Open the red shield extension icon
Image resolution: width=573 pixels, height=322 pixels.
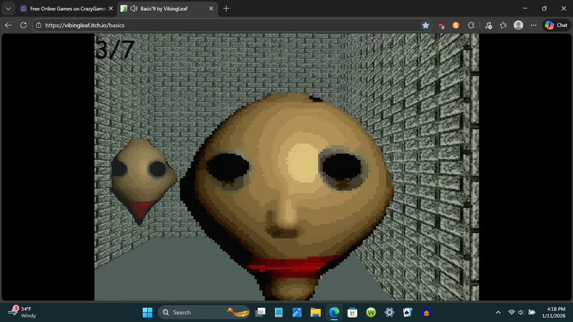pos(441,25)
